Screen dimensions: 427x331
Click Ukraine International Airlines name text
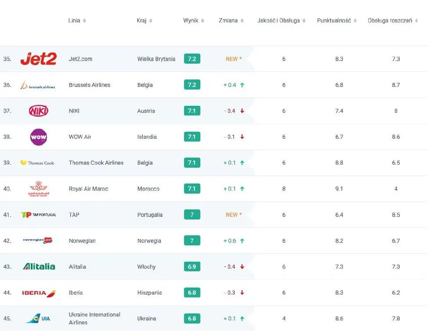(94, 318)
